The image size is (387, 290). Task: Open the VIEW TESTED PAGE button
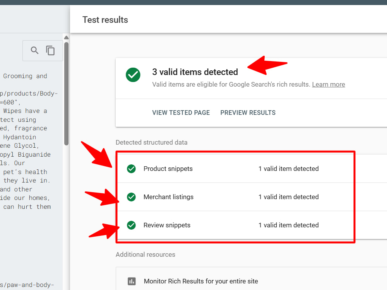click(x=181, y=113)
